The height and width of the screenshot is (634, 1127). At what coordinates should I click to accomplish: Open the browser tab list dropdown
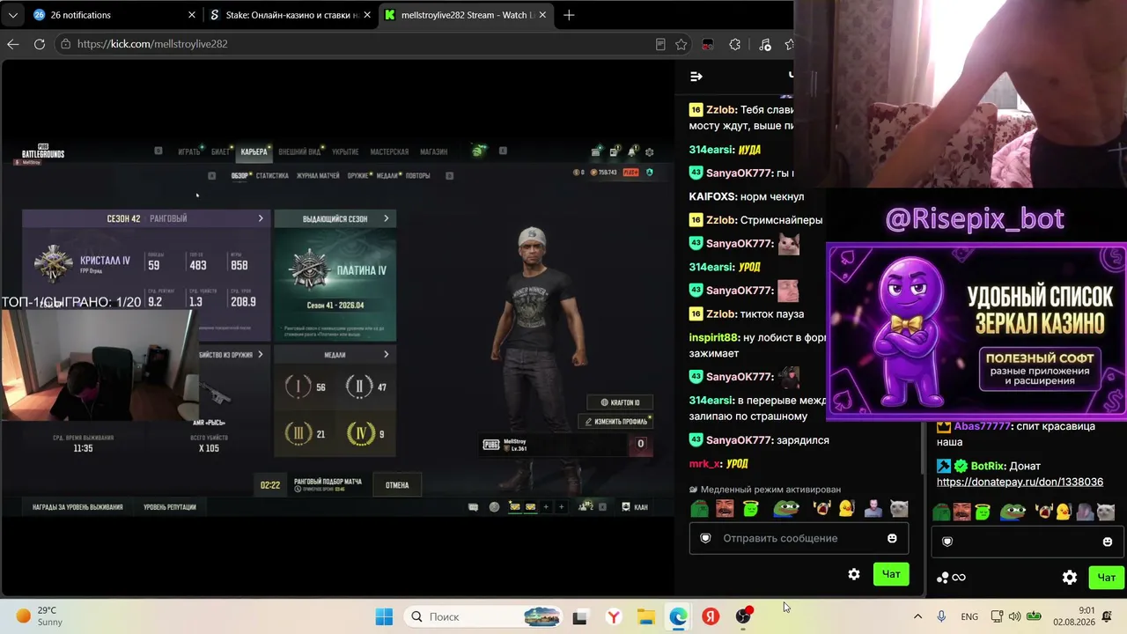point(11,15)
